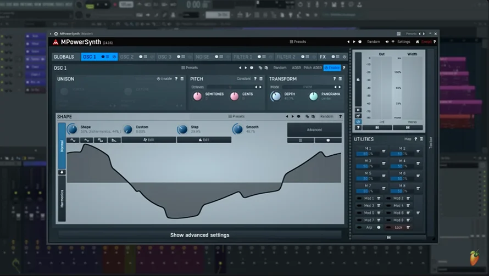Screen dimensions: 489x276
Task: Click the Mod 1 modulator slot
Action: pyautogui.click(x=369, y=198)
